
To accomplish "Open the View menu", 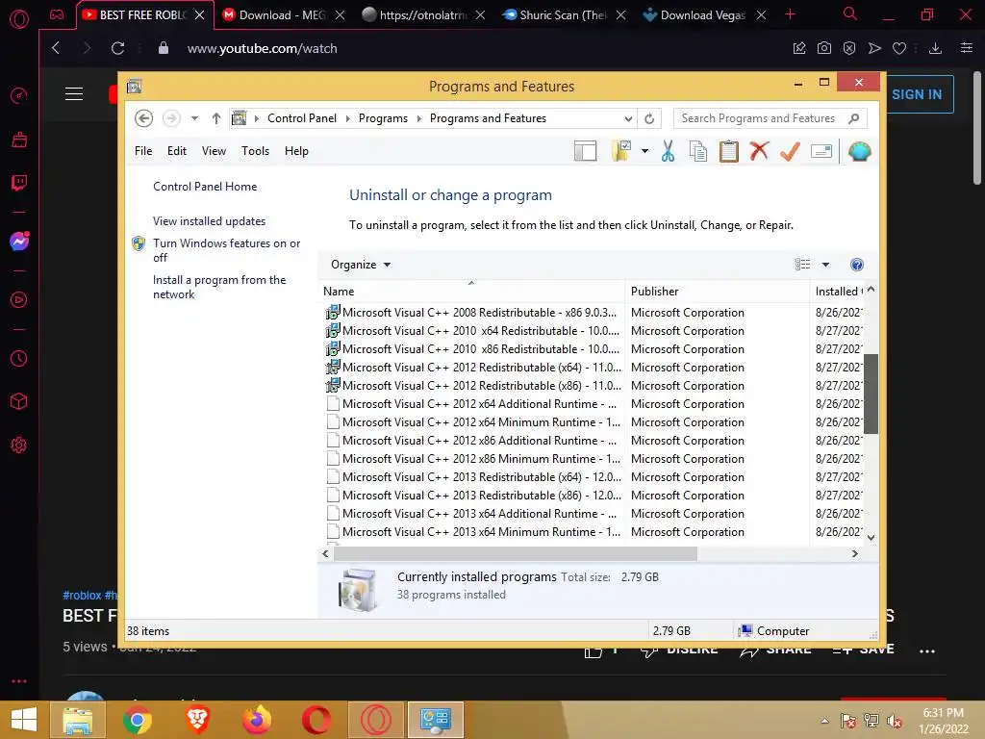I will coord(214,151).
